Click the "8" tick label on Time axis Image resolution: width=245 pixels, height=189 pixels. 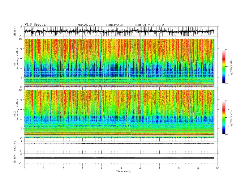pos(179,168)
